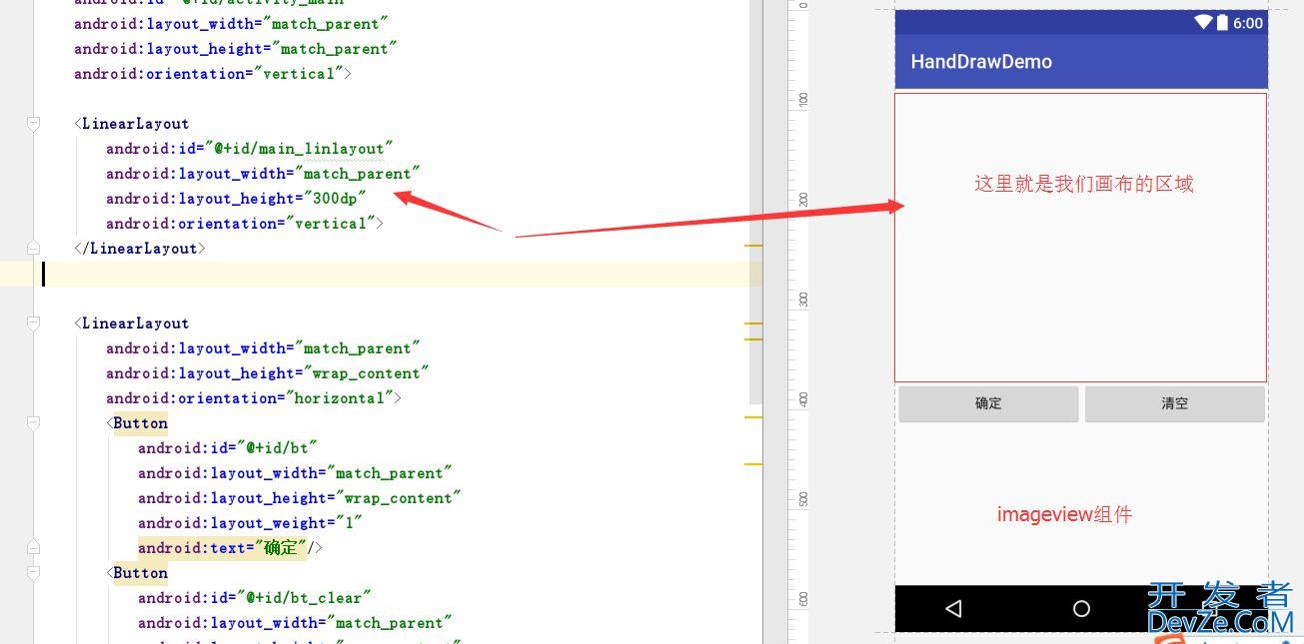Click the android:layout_height="300dp" attribute
Viewport: 1304px width, 644px height.
(x=236, y=199)
